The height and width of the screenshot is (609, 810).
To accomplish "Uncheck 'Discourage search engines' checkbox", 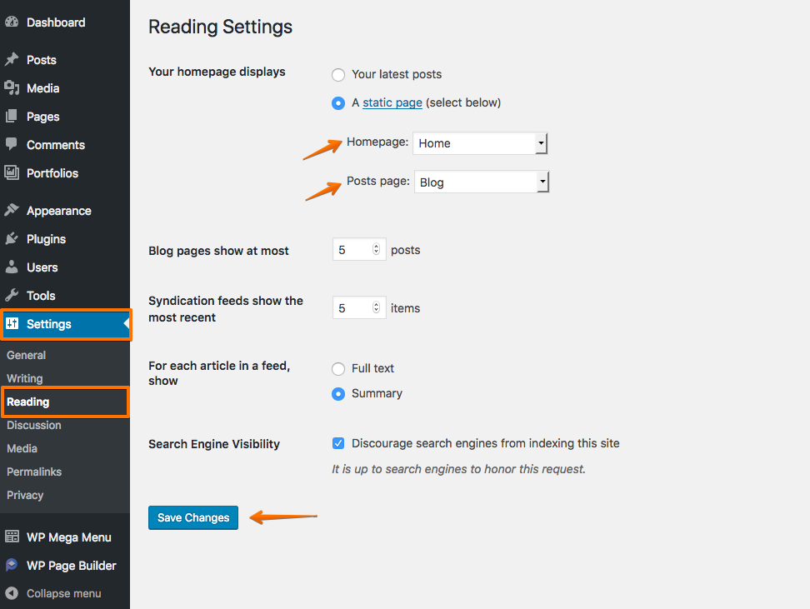I will (338, 443).
